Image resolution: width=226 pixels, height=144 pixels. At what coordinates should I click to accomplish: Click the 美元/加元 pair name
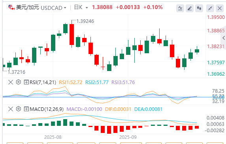28,7
